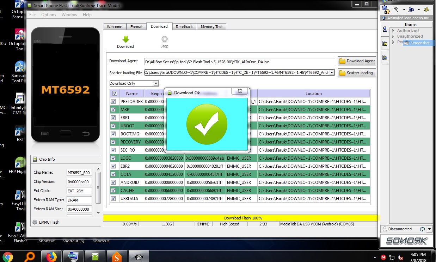This screenshot has height=262, width=436.
Task: Open the Options menu
Action: 49,15
